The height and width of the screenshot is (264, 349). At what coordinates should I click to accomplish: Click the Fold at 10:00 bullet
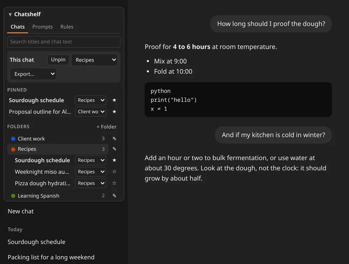pos(173,72)
